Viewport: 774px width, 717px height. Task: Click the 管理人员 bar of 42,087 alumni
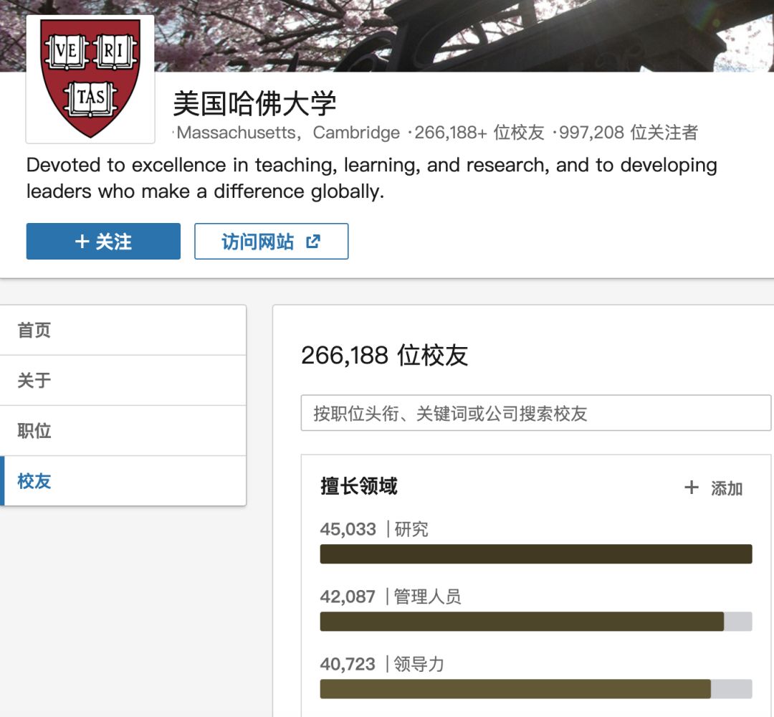pos(536,621)
